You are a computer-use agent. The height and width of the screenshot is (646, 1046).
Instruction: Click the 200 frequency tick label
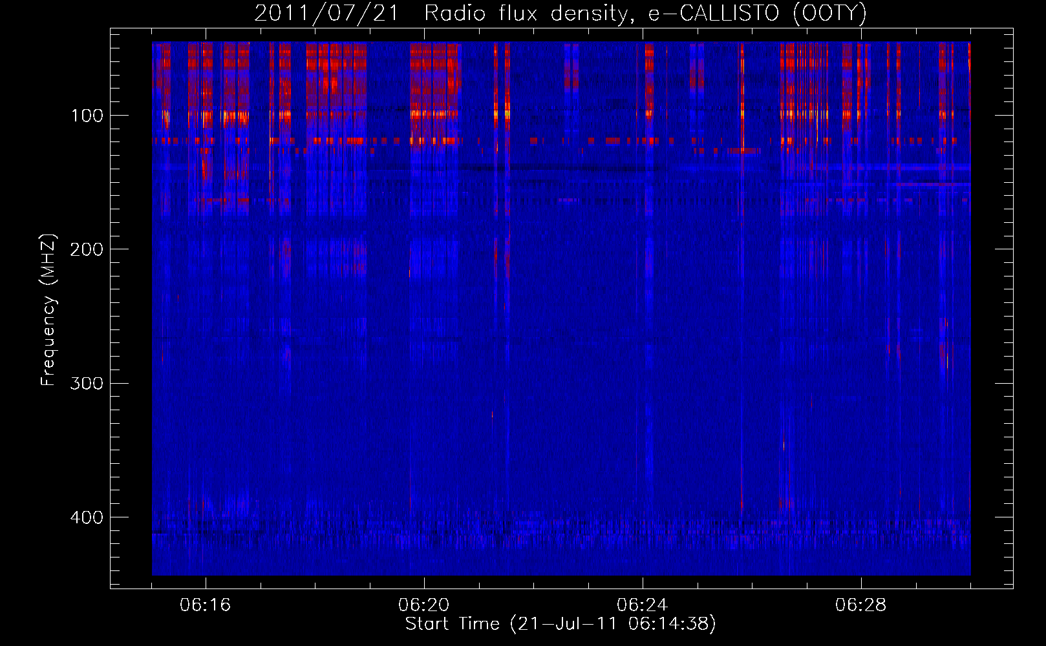click(87, 249)
